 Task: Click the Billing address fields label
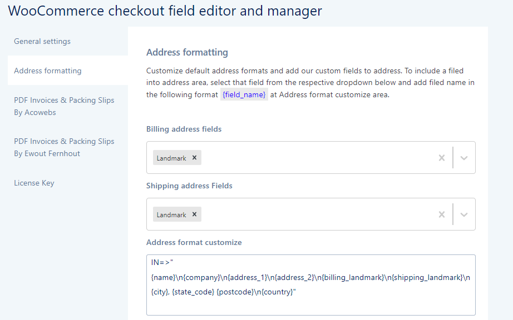184,129
